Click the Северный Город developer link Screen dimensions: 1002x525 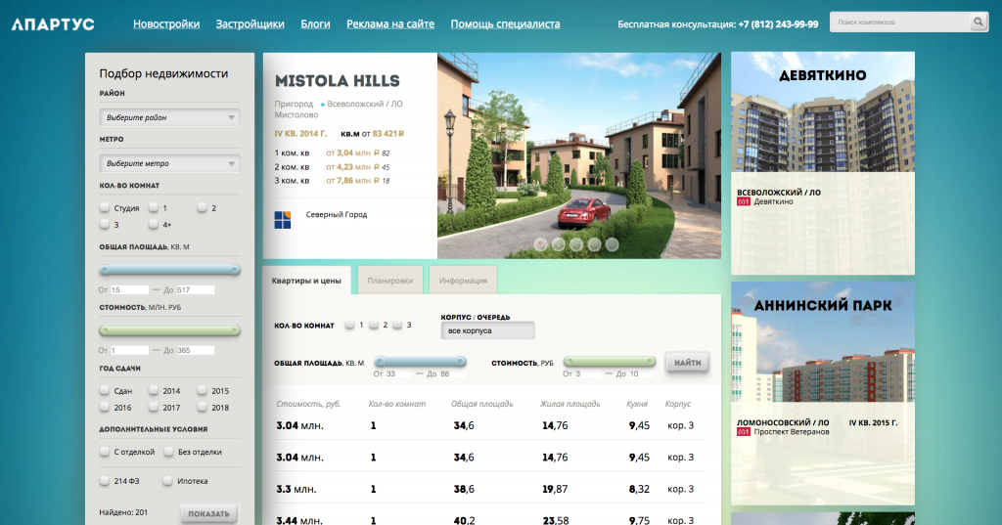pyautogui.click(x=337, y=215)
